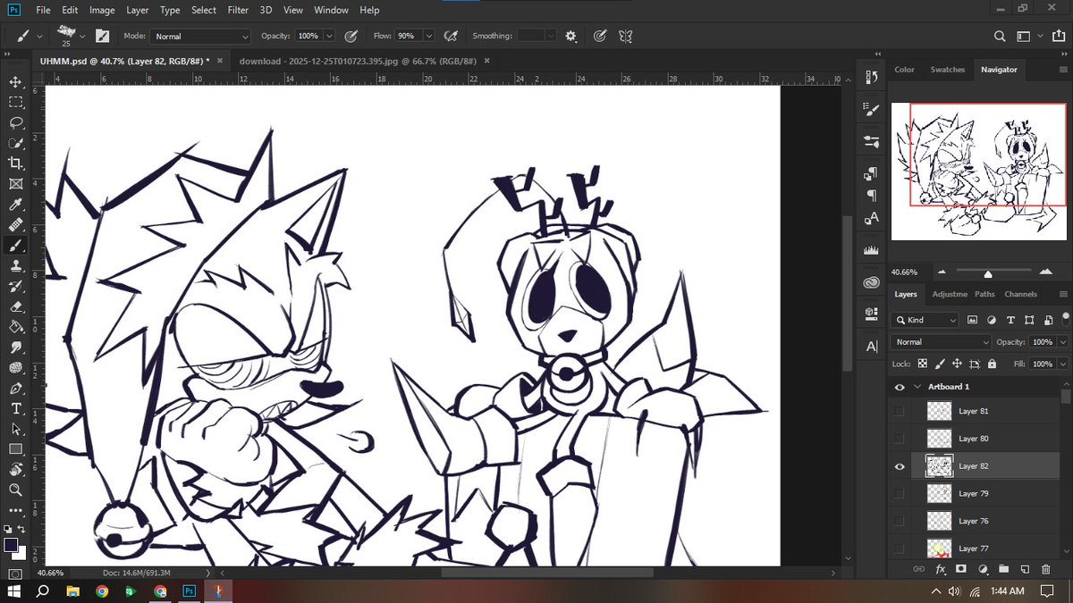Screen dimensions: 1073x603
Task: Open brush blending Mode dropdown
Action: (x=199, y=36)
